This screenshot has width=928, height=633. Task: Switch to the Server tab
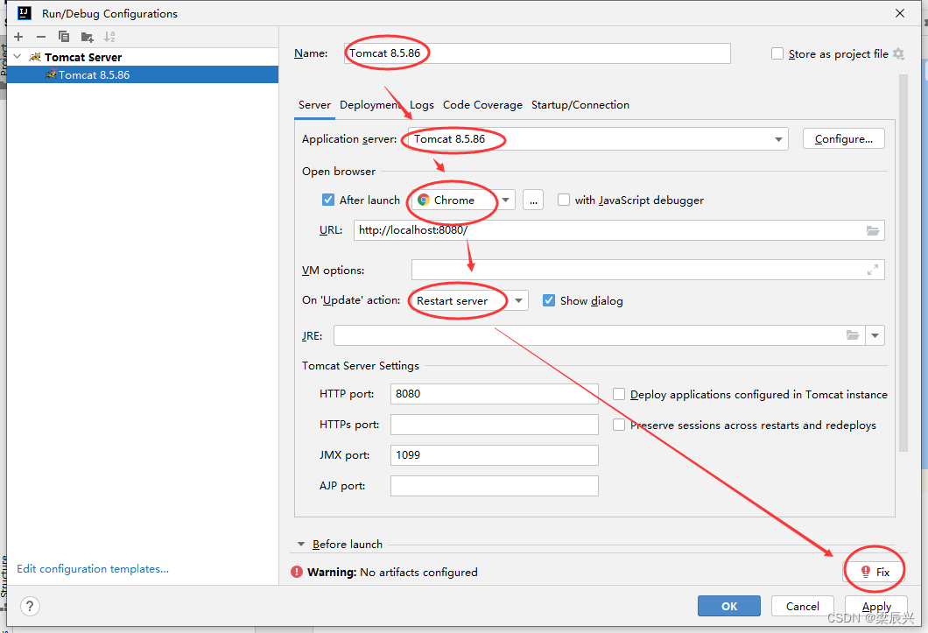[314, 105]
